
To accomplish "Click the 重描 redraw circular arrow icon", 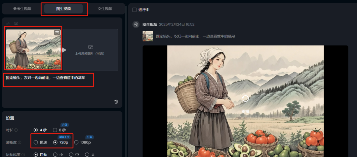I will click(x=245, y=99).
